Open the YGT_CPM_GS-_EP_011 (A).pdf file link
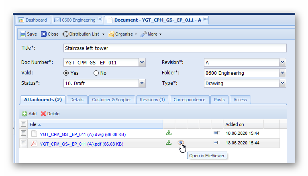The image size is (308, 176). coord(82,144)
